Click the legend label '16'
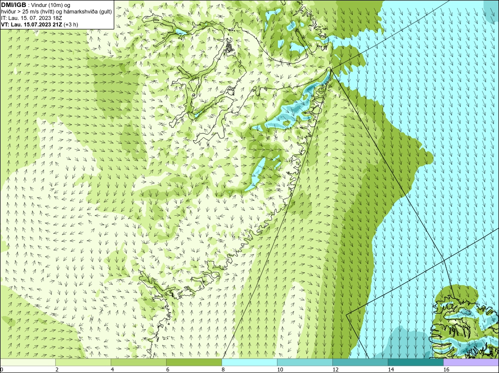This screenshot has height=373, width=499. 446,370
